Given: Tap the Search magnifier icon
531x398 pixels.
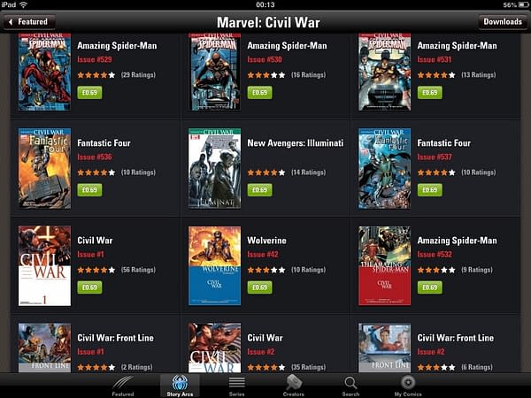Looking at the screenshot, I should pos(350,387).
